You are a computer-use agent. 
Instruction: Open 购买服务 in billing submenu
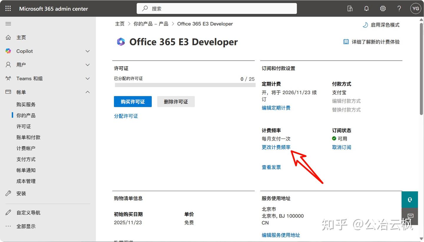(26, 105)
